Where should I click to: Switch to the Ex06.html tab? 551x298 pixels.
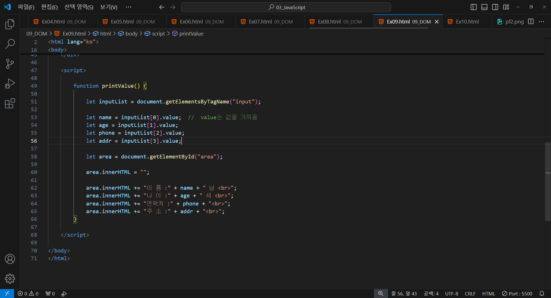tap(201, 22)
